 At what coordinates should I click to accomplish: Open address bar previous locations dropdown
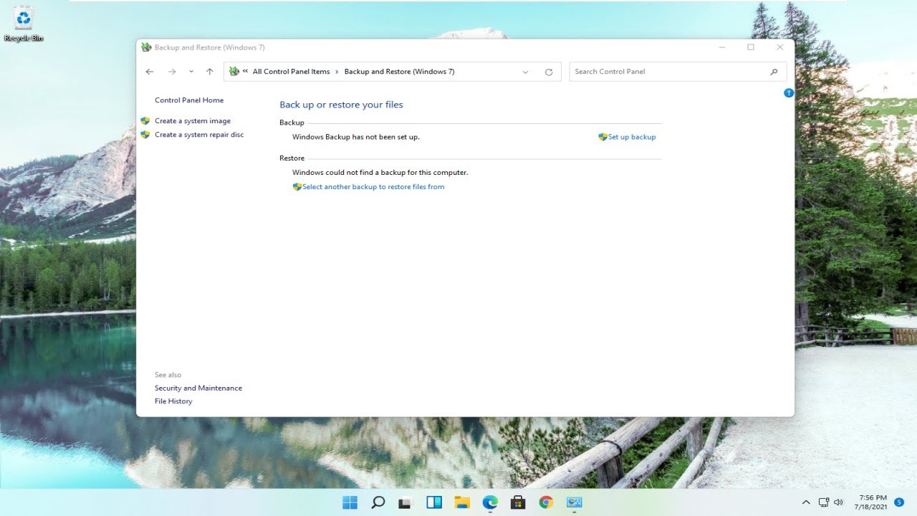pyautogui.click(x=525, y=72)
